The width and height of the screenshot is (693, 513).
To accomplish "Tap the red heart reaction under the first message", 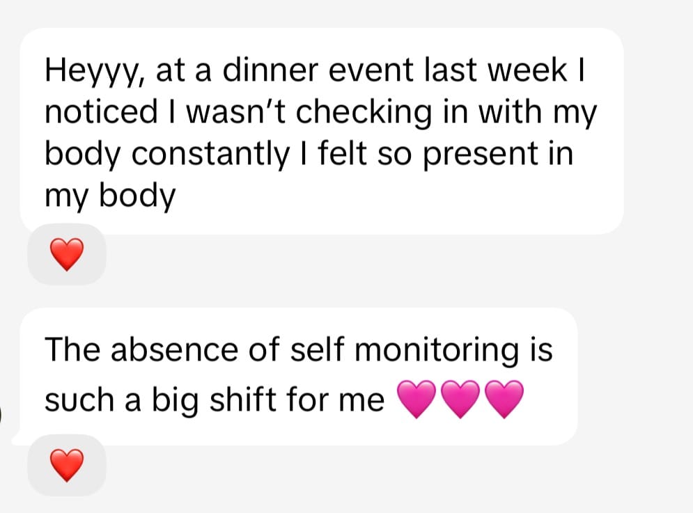I will (68, 255).
